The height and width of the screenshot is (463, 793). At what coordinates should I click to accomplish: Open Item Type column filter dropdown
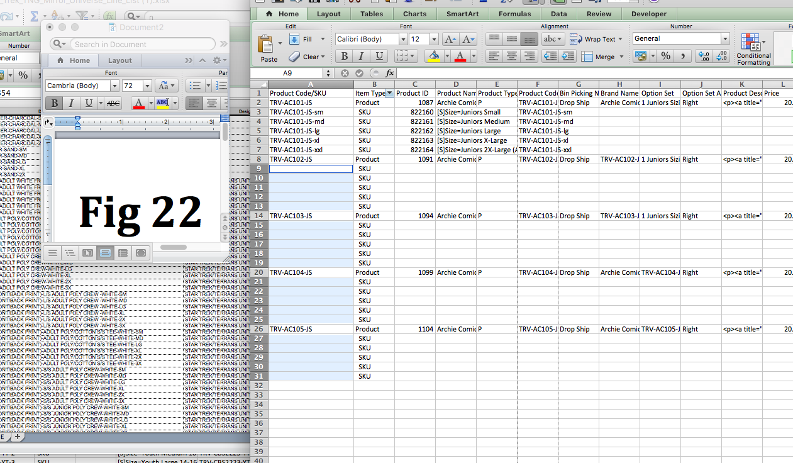[x=389, y=93]
